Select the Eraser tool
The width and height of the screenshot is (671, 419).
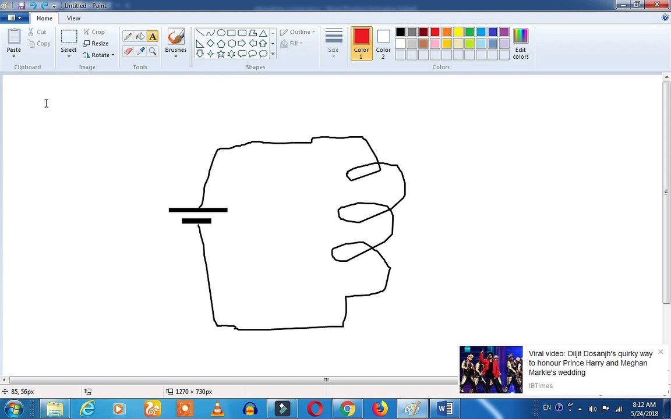click(128, 51)
